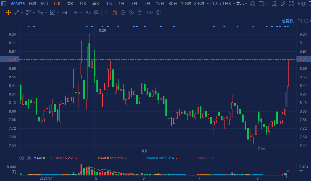Select the comment bubble note tool
Image resolution: width=311 pixels, height=181 pixels.
tap(96, 13)
